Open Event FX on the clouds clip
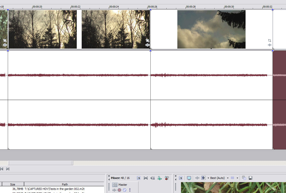Image resolution: width=286 pixels, height=193 pixels. (270, 45)
